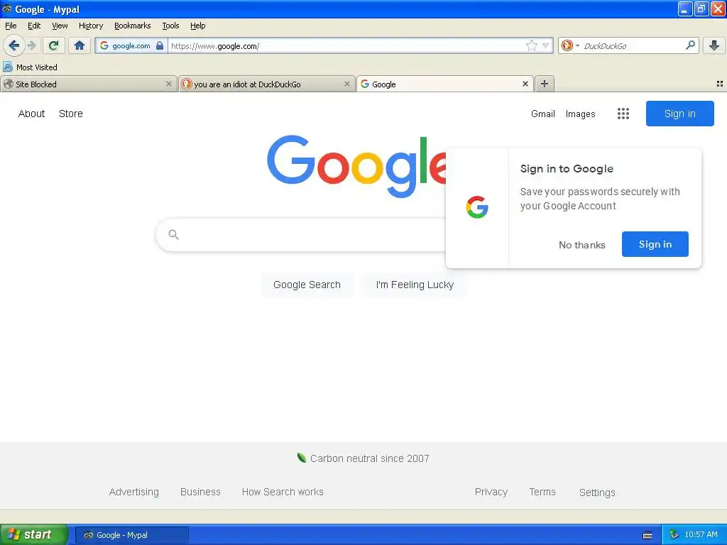The width and height of the screenshot is (727, 545).
Task: Open the DuckDuckGo search engine selector
Action: [x=570, y=45]
